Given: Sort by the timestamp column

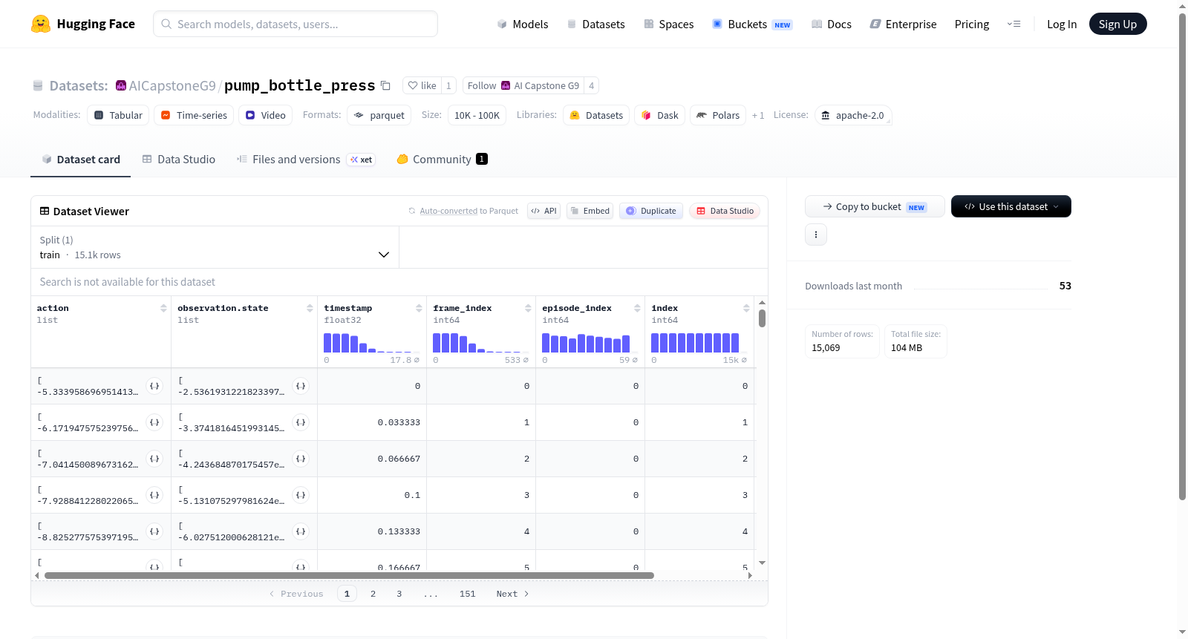Looking at the screenshot, I should point(419,308).
